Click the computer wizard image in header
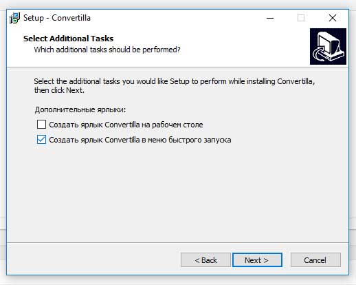This screenshot has height=285, width=356. pos(328,46)
